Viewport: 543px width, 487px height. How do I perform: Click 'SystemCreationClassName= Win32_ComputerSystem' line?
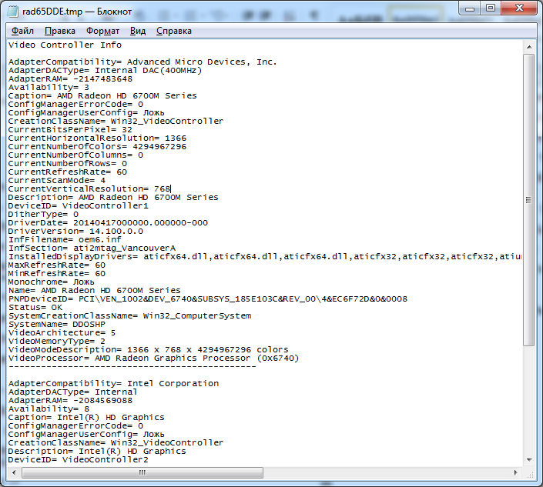130,316
